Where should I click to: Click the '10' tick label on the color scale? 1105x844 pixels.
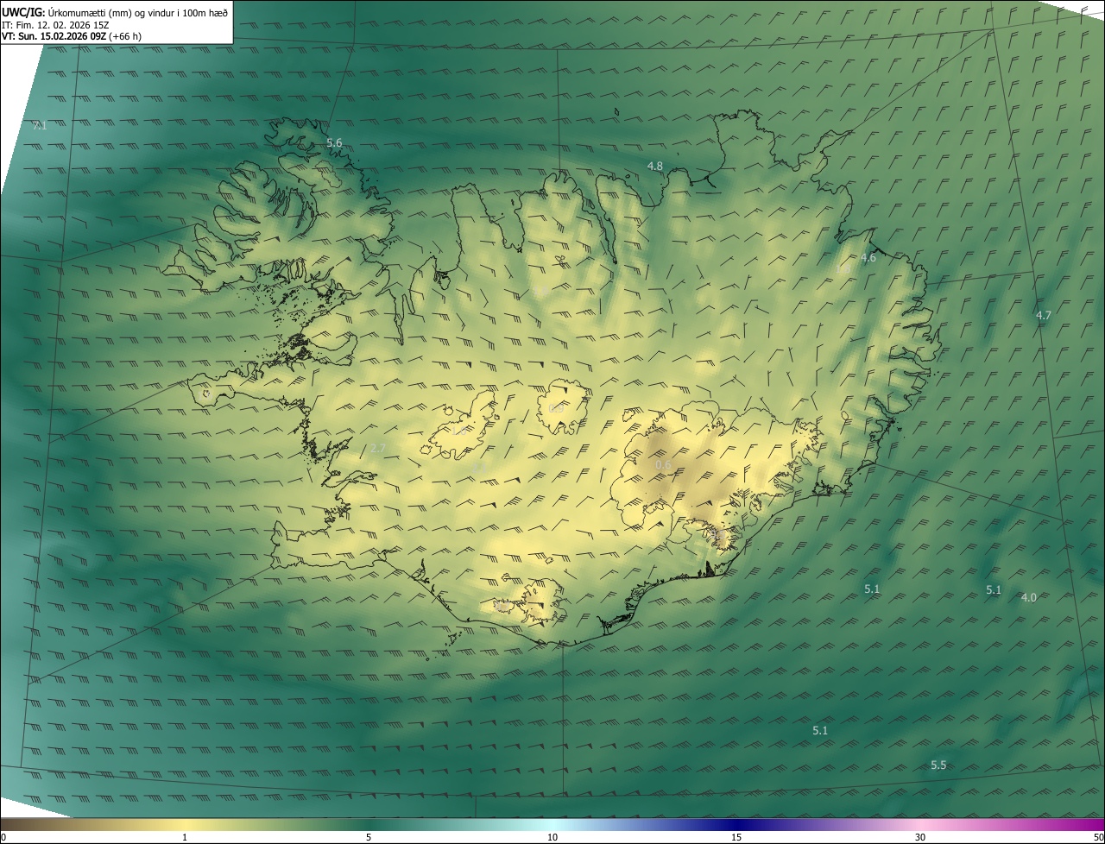(552, 837)
